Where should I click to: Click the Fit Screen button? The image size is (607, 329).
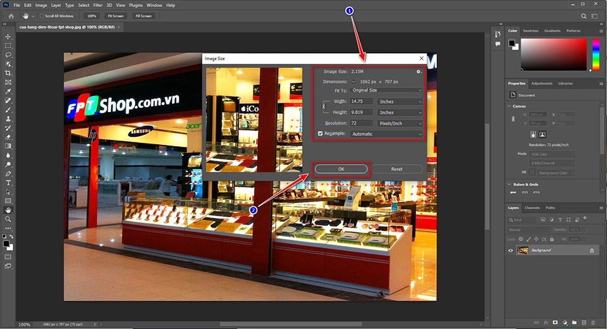[116, 16]
